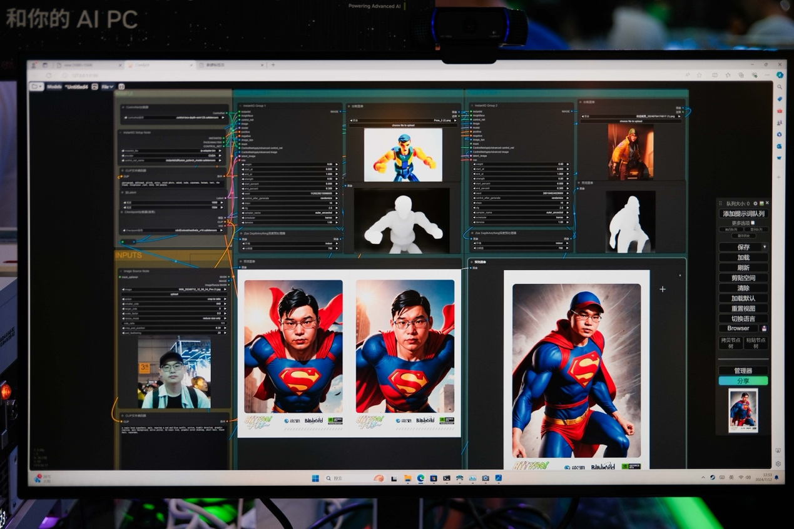Viewport: 794px width, 529px height.
Task: Open the queue panel settings gear
Action: pyautogui.click(x=755, y=203)
